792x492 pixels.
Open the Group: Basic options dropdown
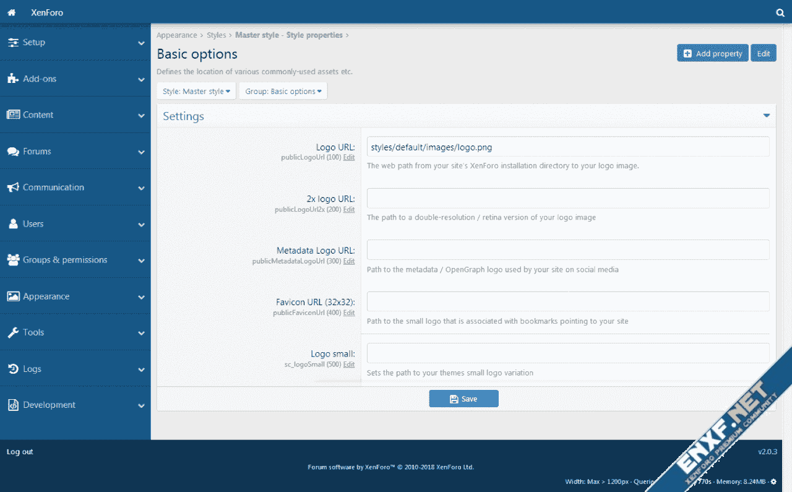[x=283, y=92]
